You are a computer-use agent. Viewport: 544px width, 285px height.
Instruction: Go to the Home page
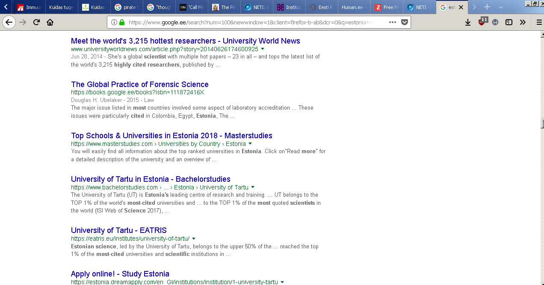[50, 22]
